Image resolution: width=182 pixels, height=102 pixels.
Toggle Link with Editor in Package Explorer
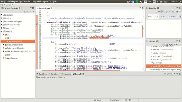pos(28,12)
